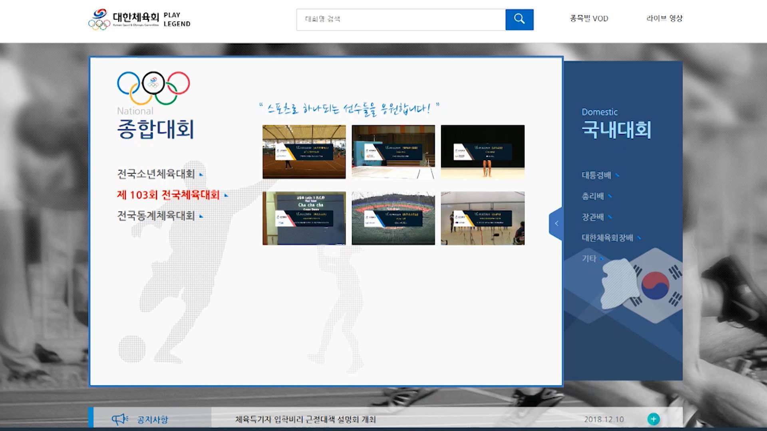The width and height of the screenshot is (767, 431).
Task: Open 라이브 영상 menu
Action: (x=664, y=18)
